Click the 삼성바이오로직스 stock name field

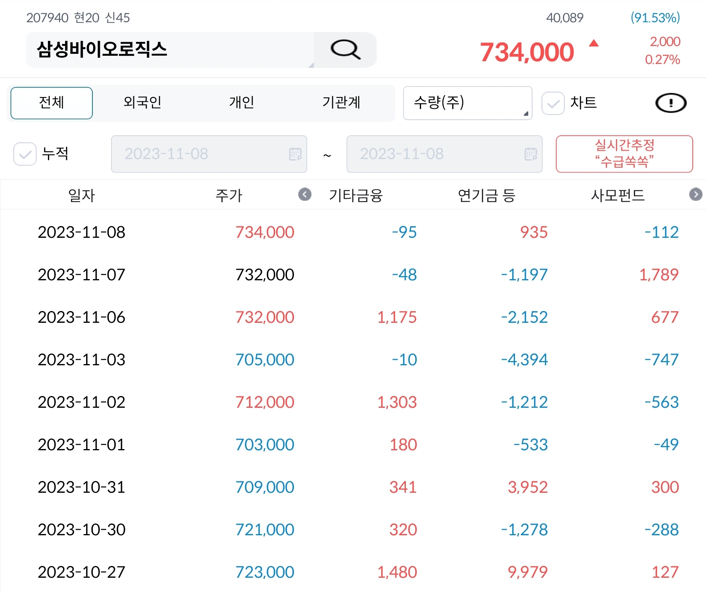pos(170,50)
